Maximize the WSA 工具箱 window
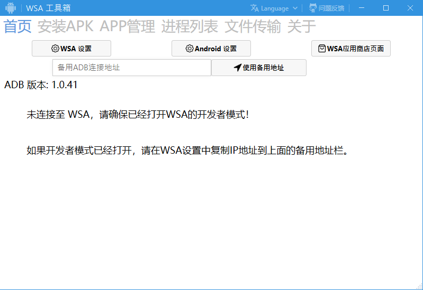Image resolution: width=423 pixels, height=290 pixels. tap(386, 8)
